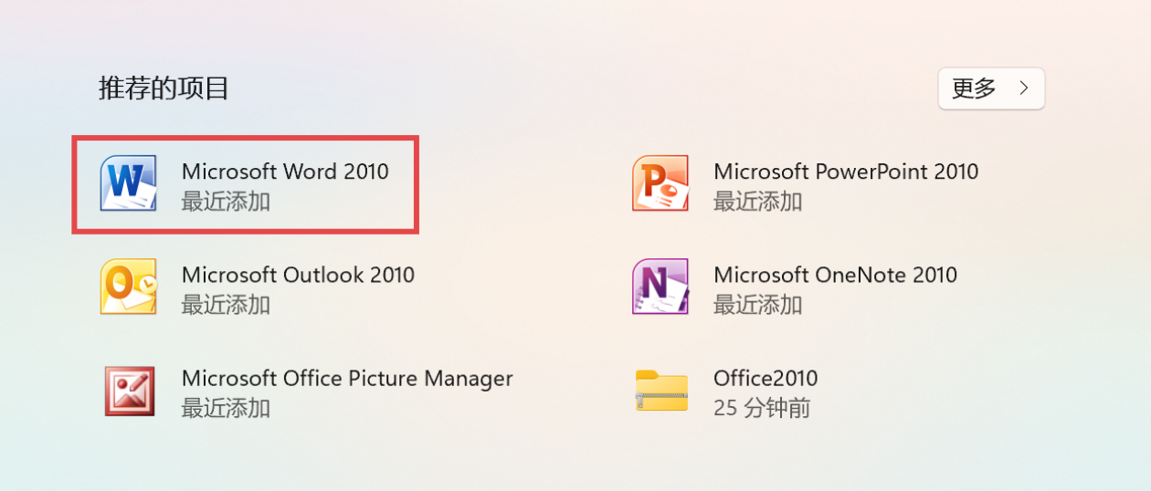Click the Office2010 file name text

pyautogui.click(x=766, y=378)
